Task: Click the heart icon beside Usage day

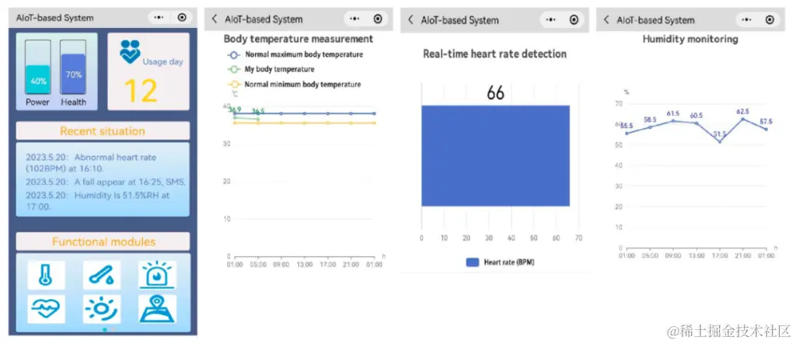Action: coord(130,51)
